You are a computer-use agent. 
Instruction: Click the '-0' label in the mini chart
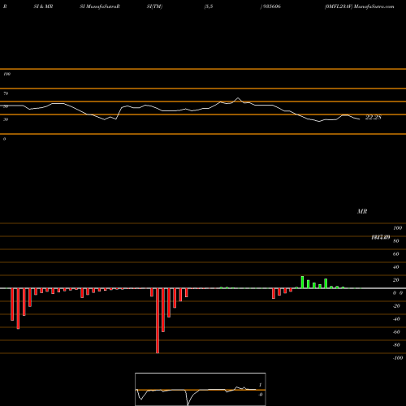(x=261, y=395)
